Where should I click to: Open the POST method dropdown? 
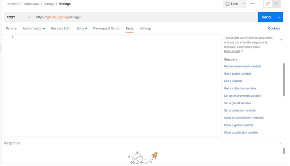(x=18, y=17)
